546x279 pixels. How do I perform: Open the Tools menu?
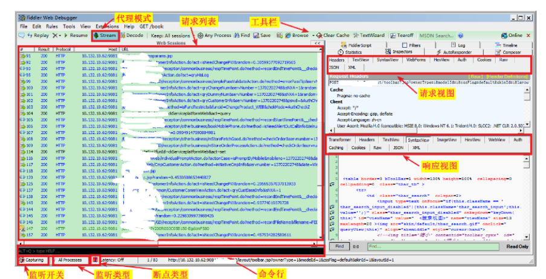69,26
